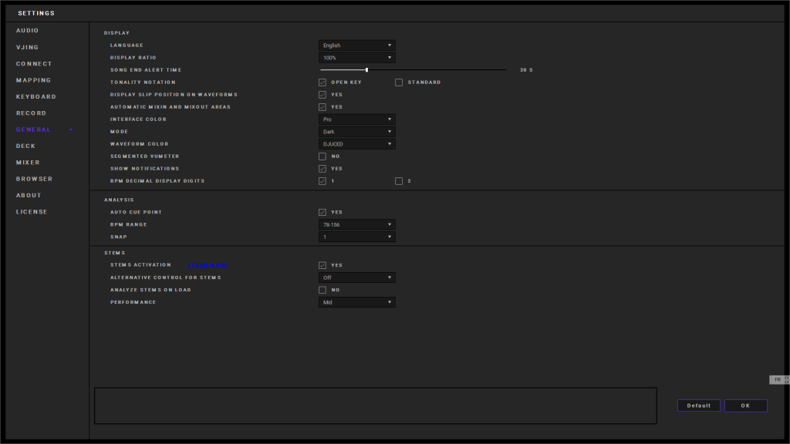The width and height of the screenshot is (790, 444).
Task: Check the 2-digit BPM decimal option
Action: [x=399, y=181]
